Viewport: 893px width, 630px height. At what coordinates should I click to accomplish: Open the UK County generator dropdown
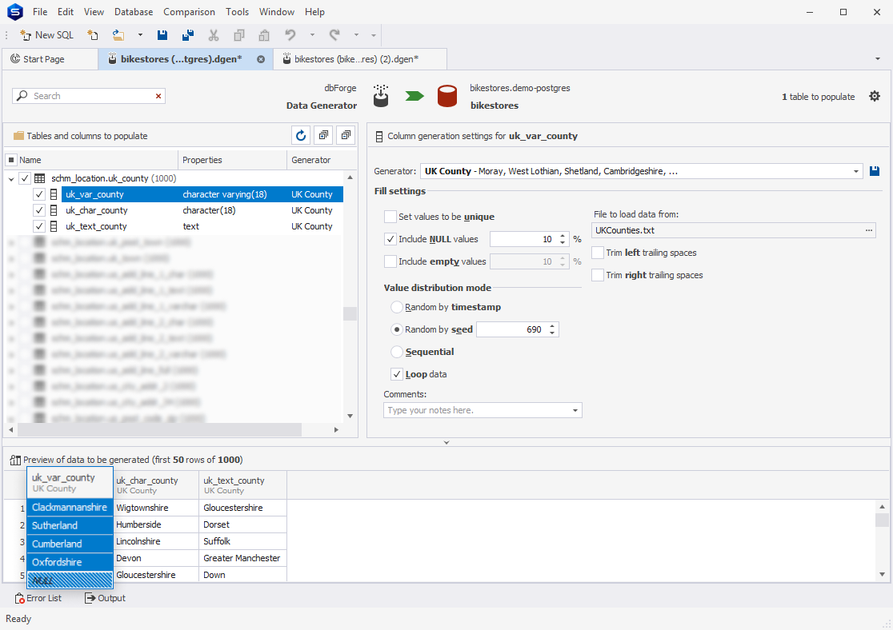855,171
